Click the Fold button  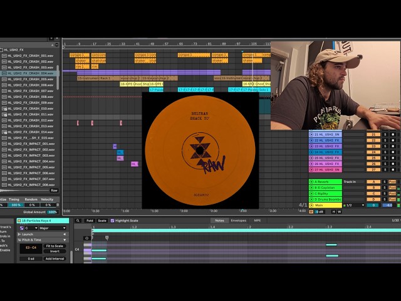(90, 221)
